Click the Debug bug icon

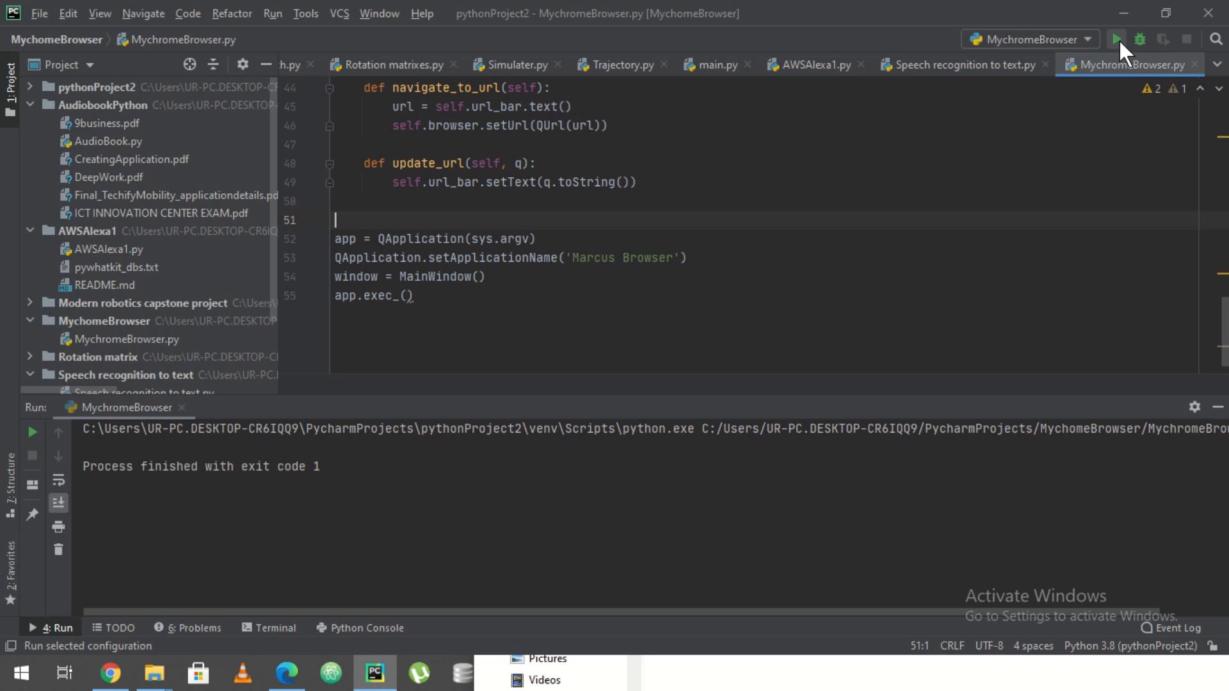(x=1139, y=39)
